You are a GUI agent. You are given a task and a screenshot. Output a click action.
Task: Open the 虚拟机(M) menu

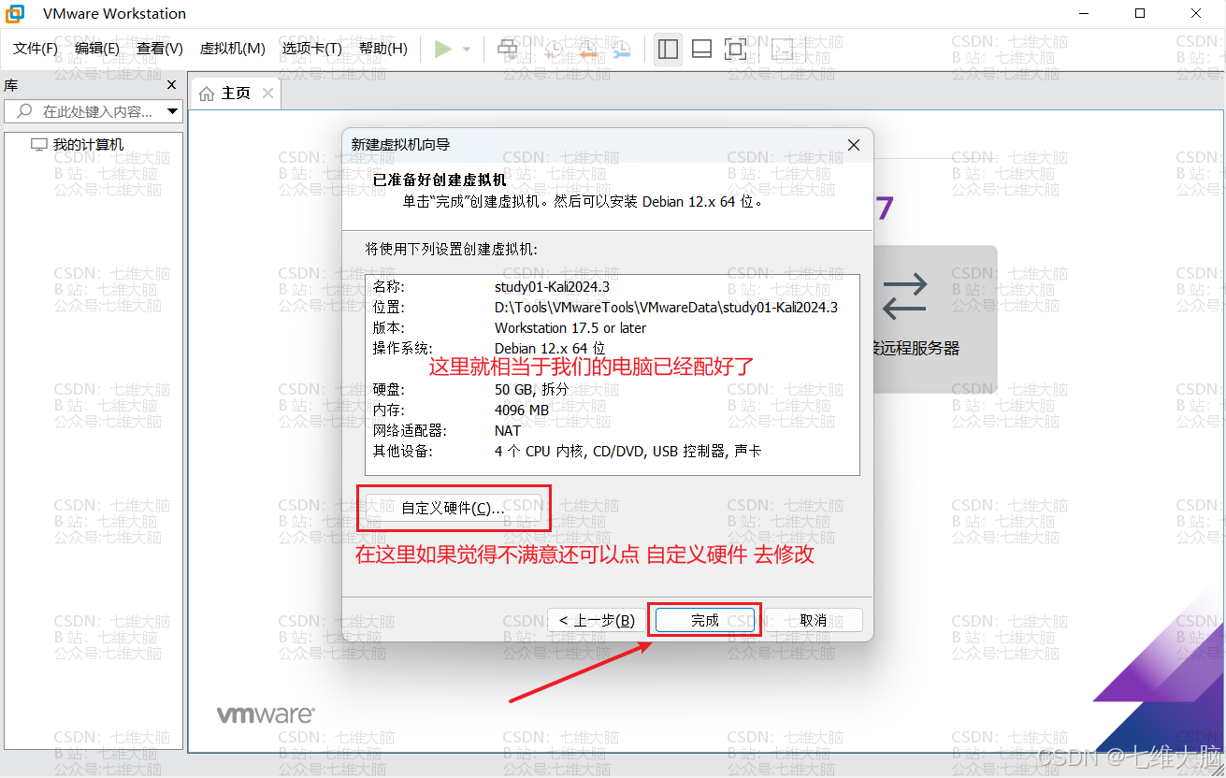point(233,49)
